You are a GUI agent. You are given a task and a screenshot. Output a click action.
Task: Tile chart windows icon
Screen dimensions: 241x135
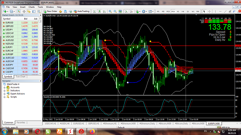click(x=120, y=11)
